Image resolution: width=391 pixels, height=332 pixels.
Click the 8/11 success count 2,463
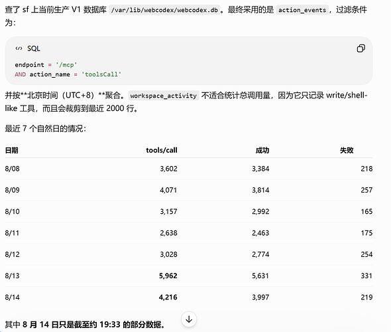260,233
